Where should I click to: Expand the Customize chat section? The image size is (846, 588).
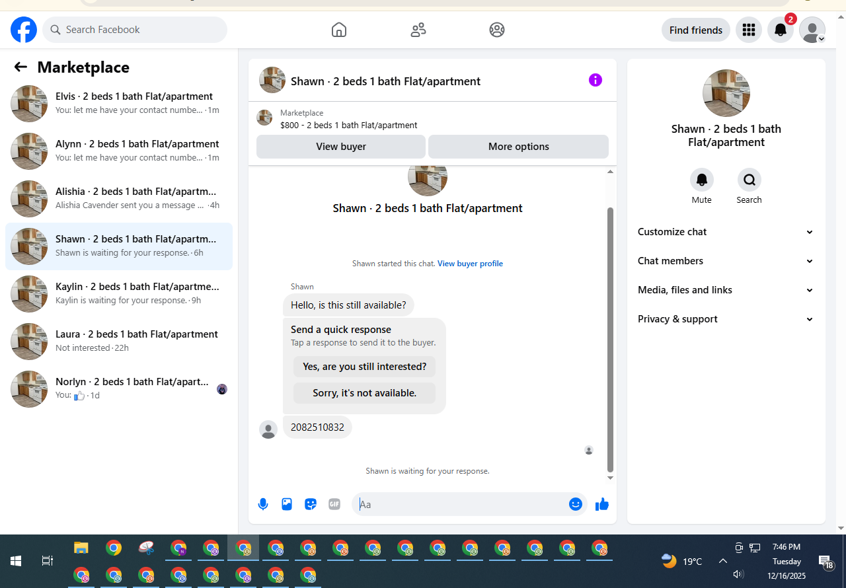click(726, 232)
